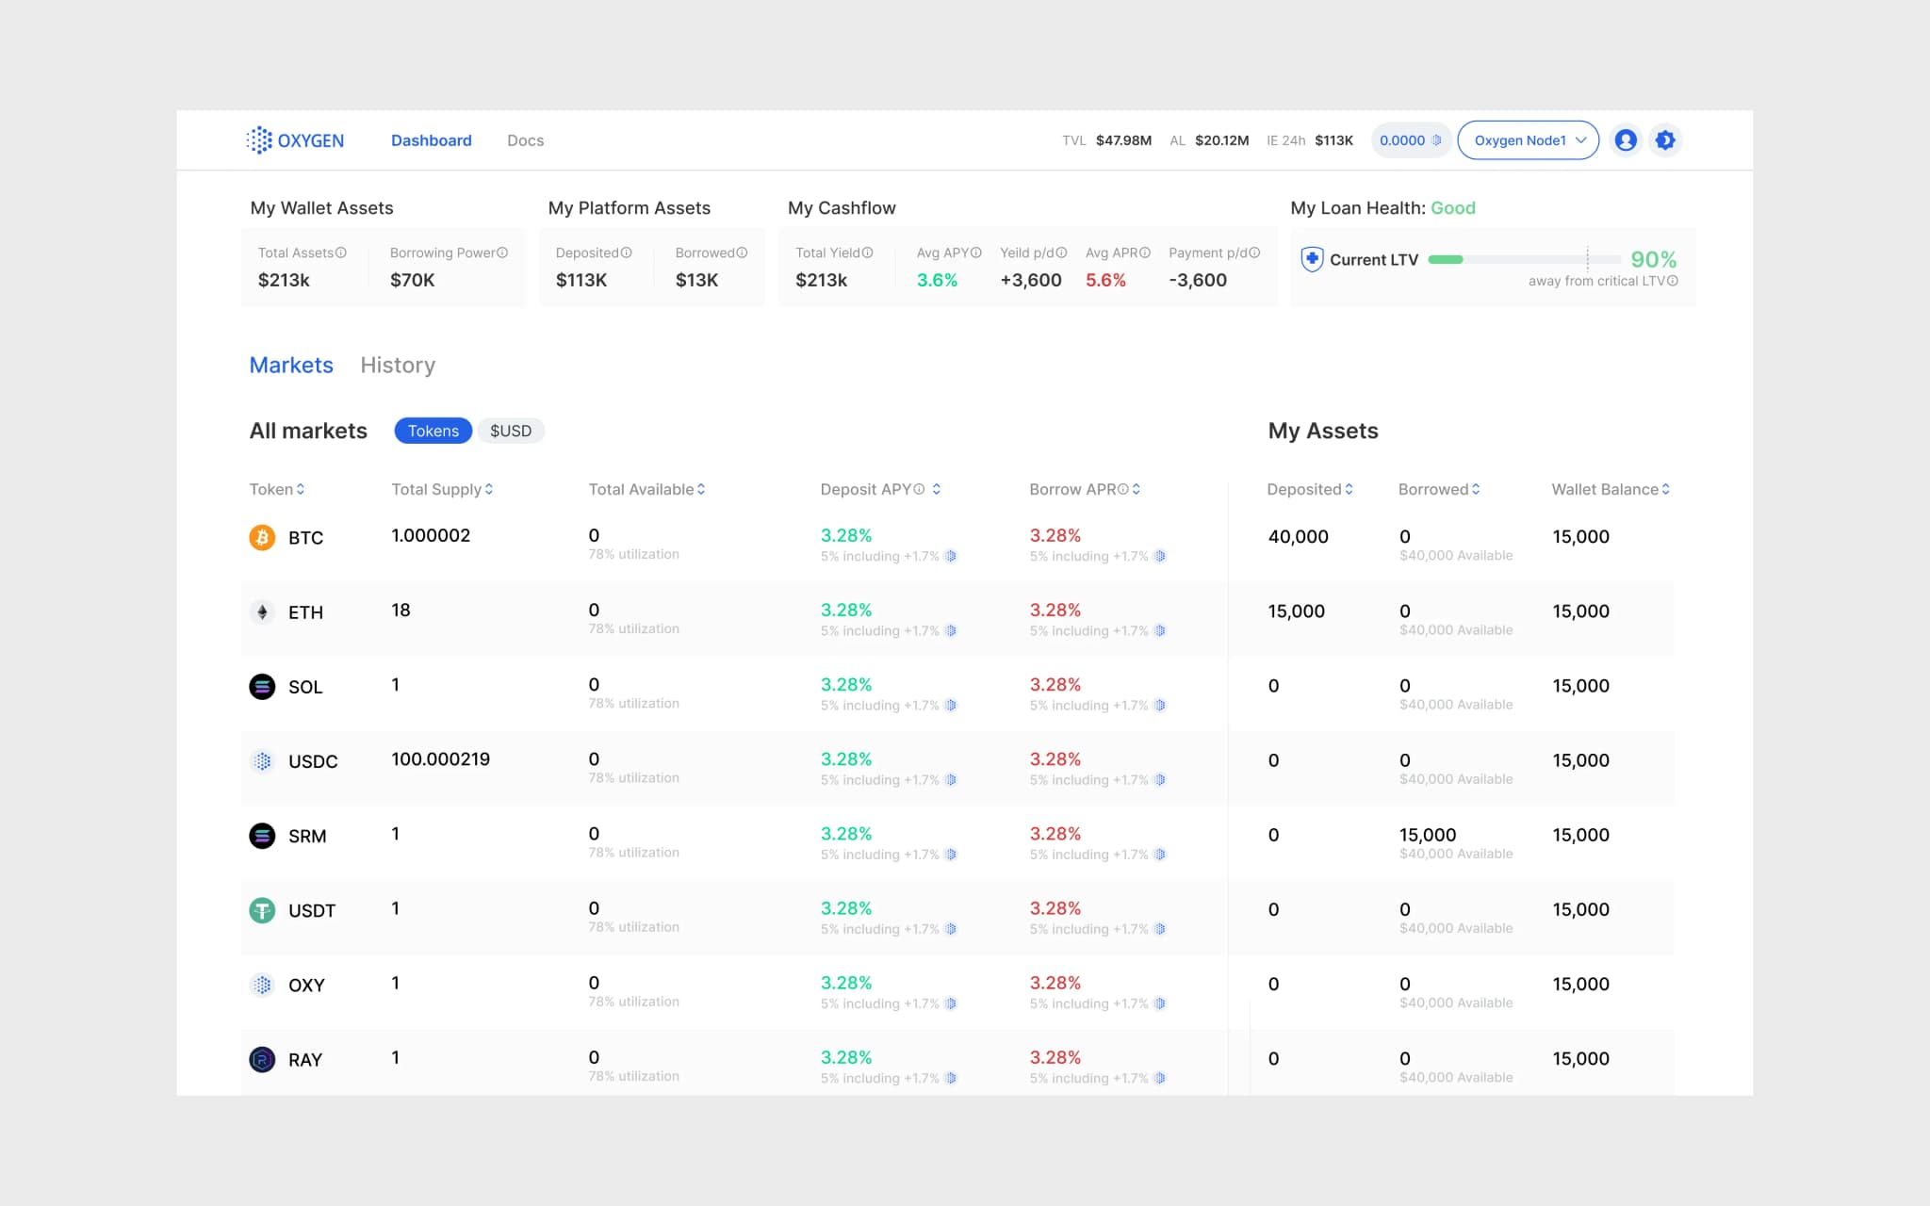Toggle sorting on Total Supply column
The image size is (1930, 1206).
coord(487,489)
